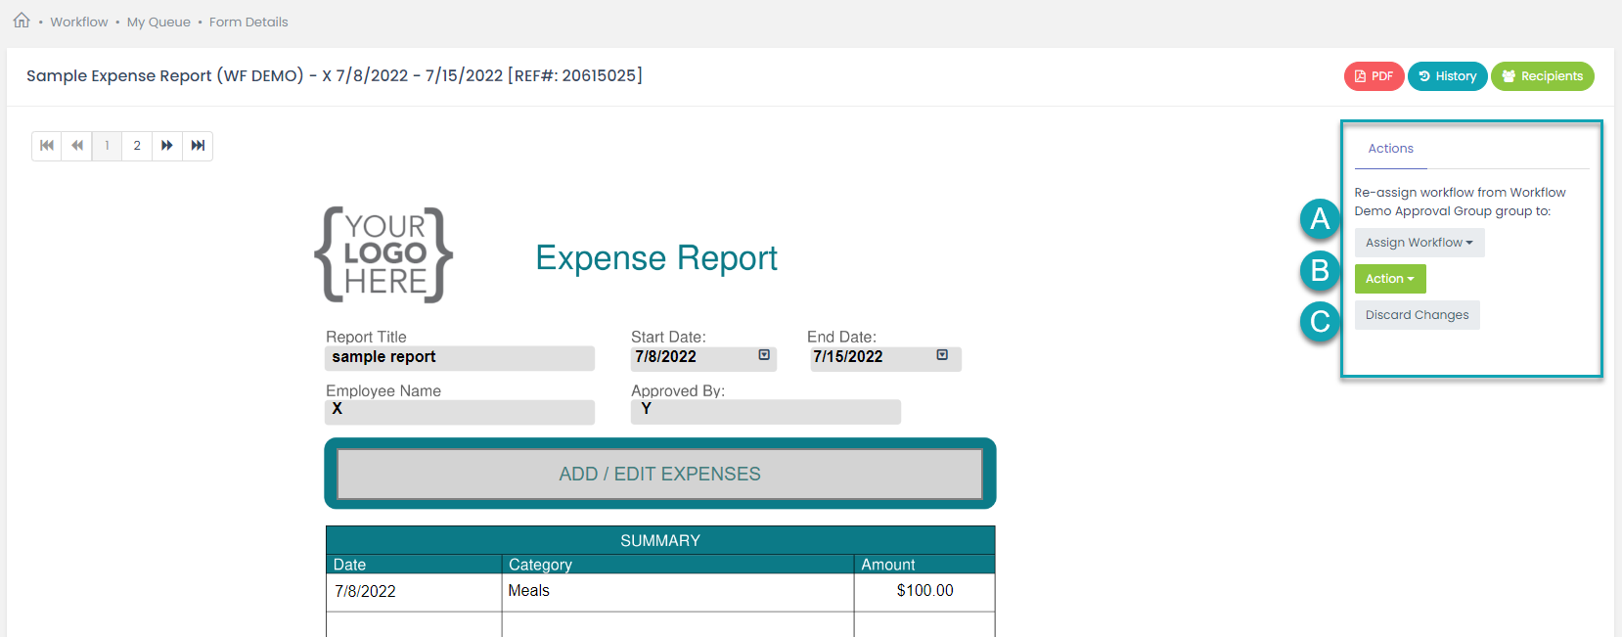Go to the previous page

[77, 146]
